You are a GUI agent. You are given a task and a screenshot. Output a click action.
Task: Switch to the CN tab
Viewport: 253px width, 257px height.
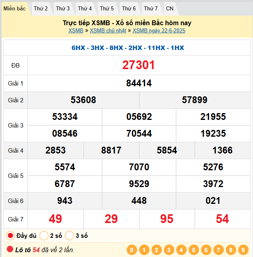click(x=169, y=8)
